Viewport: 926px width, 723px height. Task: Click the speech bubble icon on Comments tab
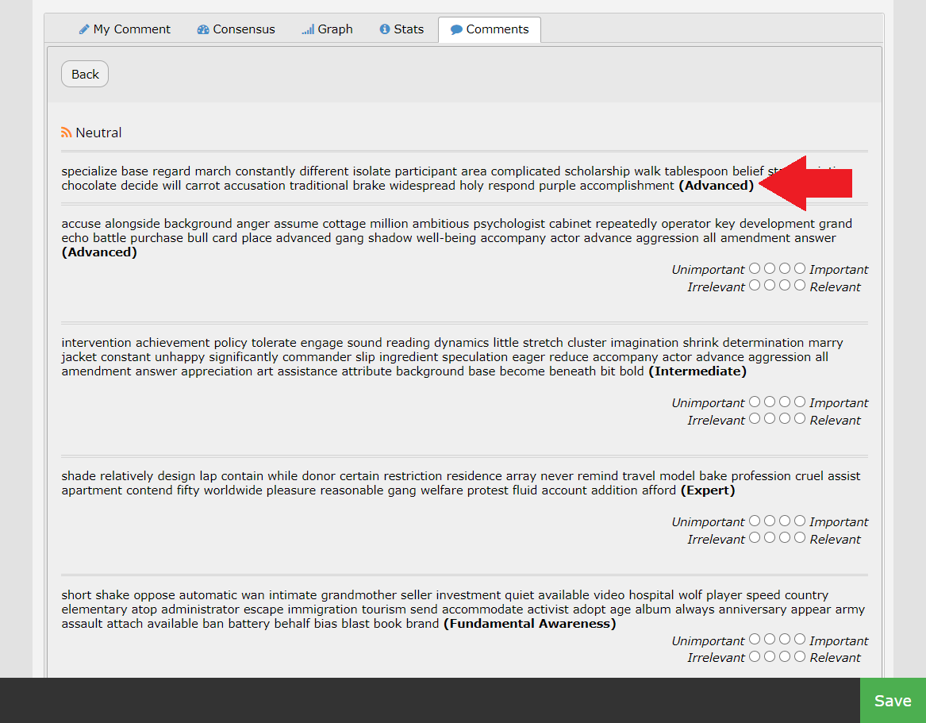coord(456,29)
